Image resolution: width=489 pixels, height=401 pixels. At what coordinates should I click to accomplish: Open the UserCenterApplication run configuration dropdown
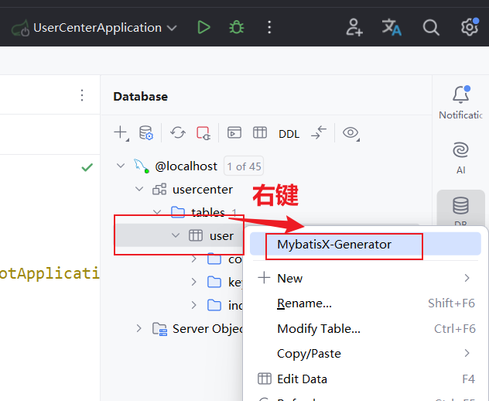[94, 28]
